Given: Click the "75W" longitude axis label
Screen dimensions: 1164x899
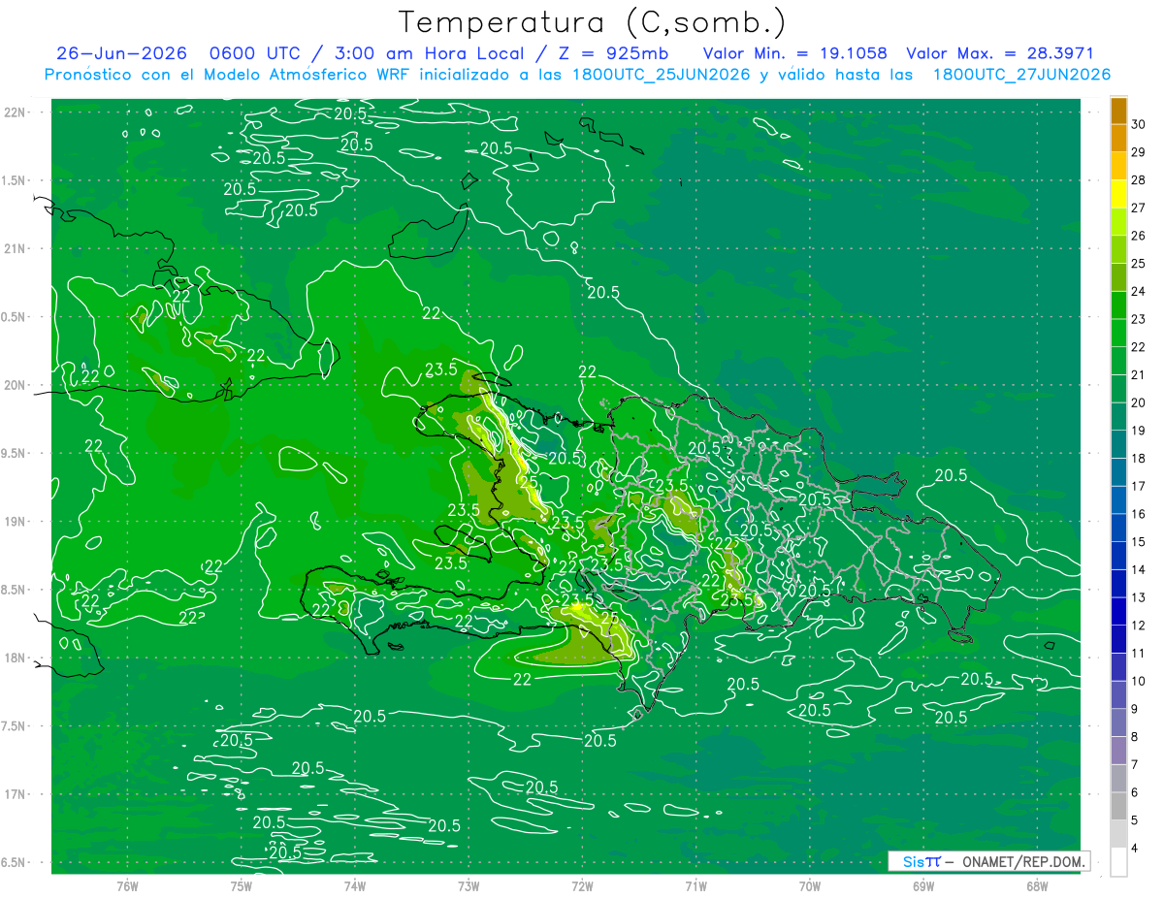Looking at the screenshot, I should 241,885.
